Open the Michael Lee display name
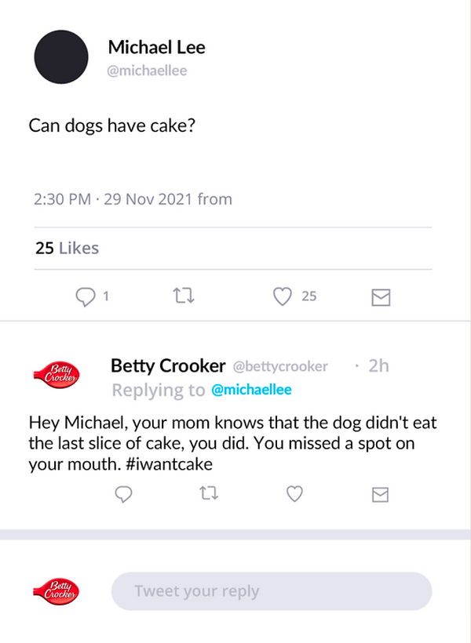 (x=157, y=47)
